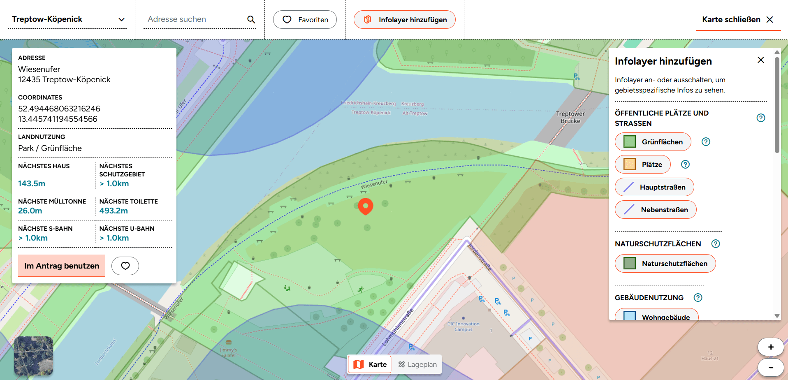The height and width of the screenshot is (380, 788).
Task: Toggle the Naturschutzflächen layer
Action: (x=665, y=264)
